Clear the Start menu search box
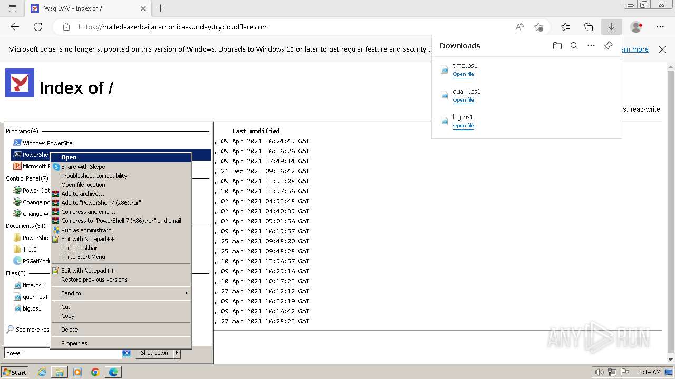The image size is (675, 379). (127, 353)
